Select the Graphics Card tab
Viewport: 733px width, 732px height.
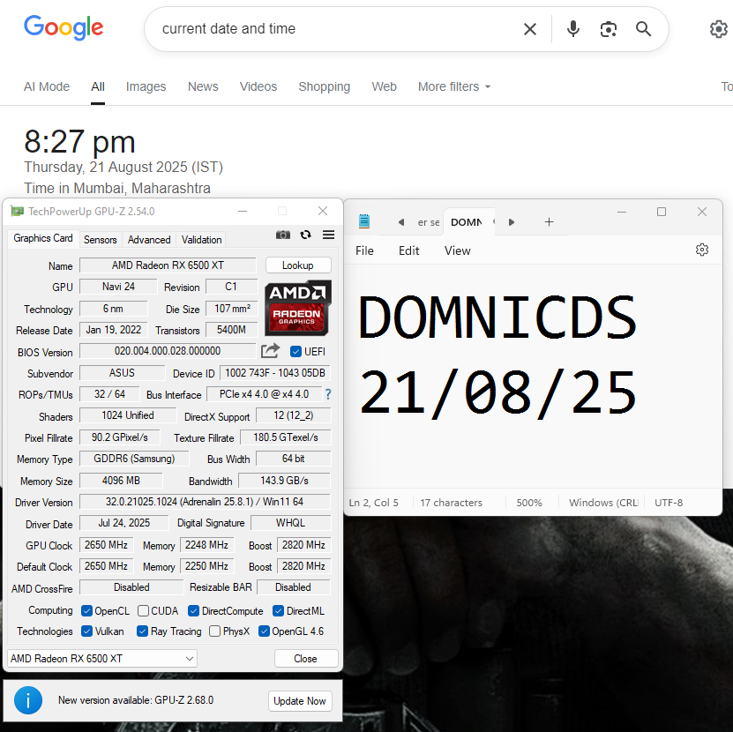pos(43,238)
